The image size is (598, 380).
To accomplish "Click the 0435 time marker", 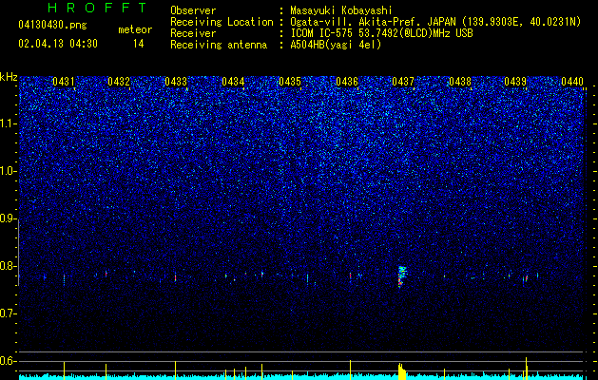I will click(x=290, y=81).
